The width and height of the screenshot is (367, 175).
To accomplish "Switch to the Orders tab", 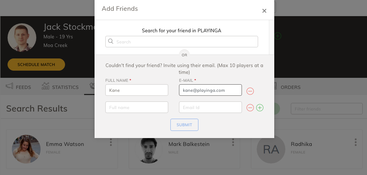I will (290, 87).
